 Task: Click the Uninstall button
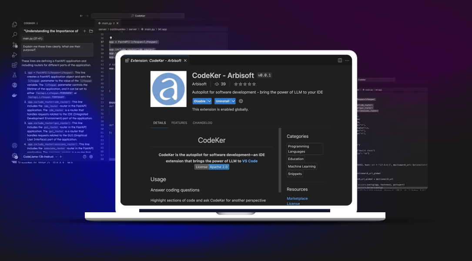(x=222, y=101)
